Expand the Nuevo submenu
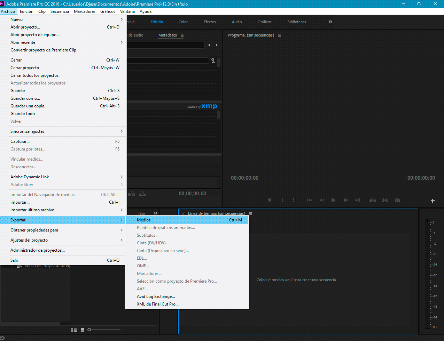444x341 pixels. [63, 19]
